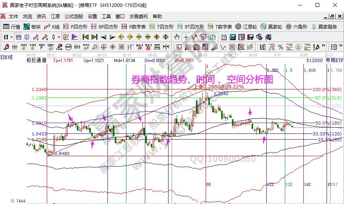Expand the 日 period dropdown arrow
The height and width of the screenshot is (204, 344).
pyautogui.click(x=11, y=37)
